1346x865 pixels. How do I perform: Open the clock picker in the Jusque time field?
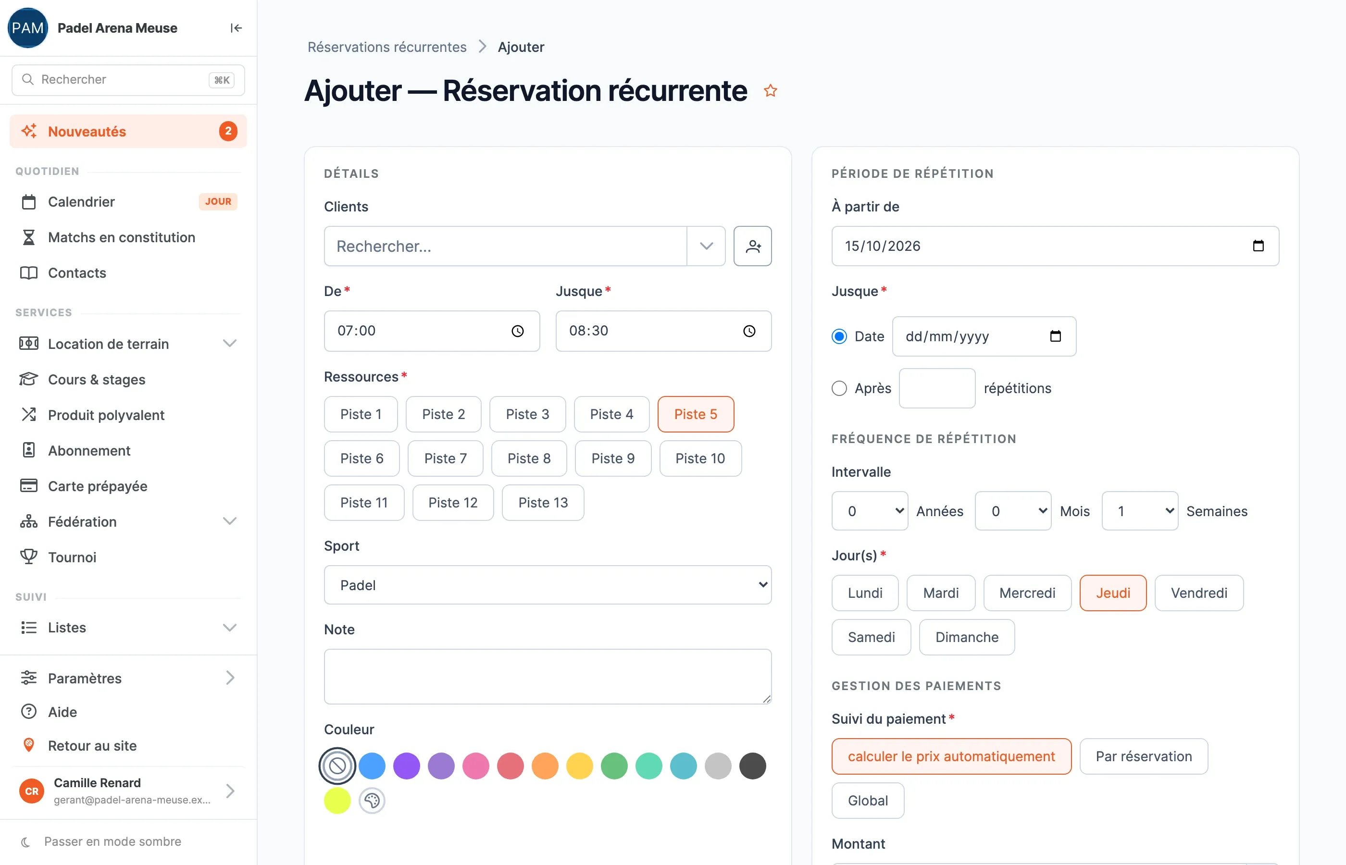pos(749,331)
